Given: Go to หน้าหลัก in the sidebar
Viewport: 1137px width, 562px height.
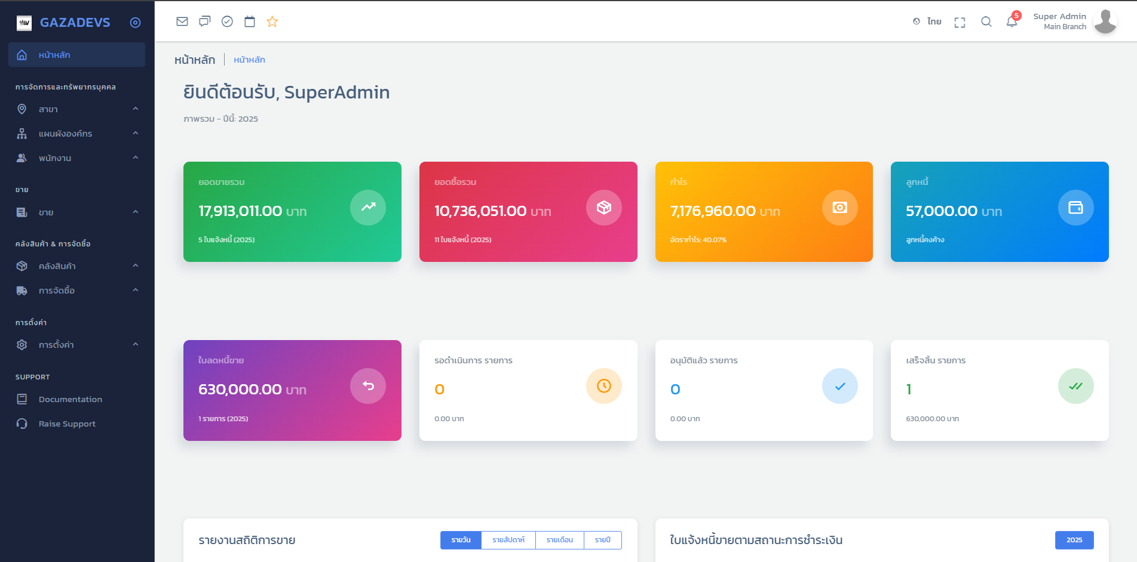Looking at the screenshot, I should 77,55.
